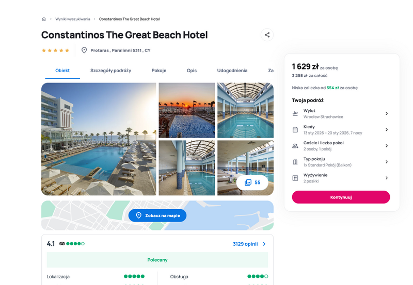Click the location pin next to Protaras address
The height and width of the screenshot is (285, 413).
click(x=84, y=50)
